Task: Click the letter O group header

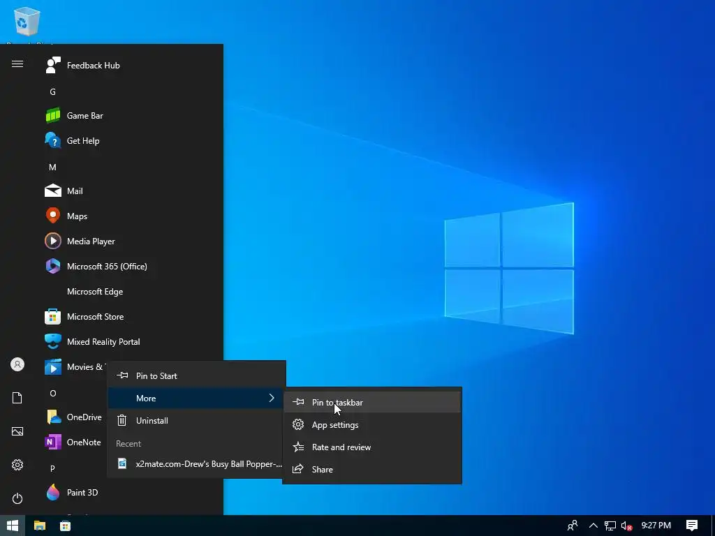Action: pyautogui.click(x=53, y=394)
